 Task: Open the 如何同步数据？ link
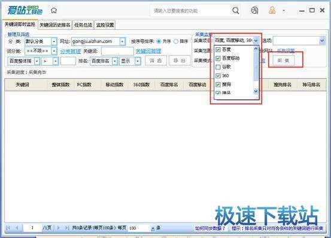pyautogui.click(x=210, y=228)
